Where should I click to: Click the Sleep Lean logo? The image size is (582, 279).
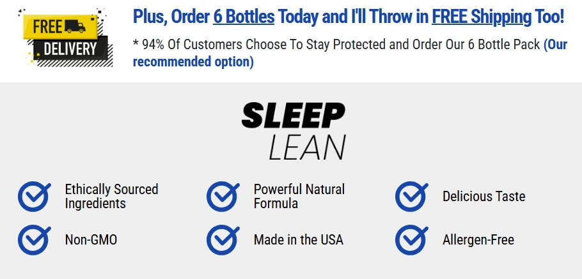click(x=293, y=131)
